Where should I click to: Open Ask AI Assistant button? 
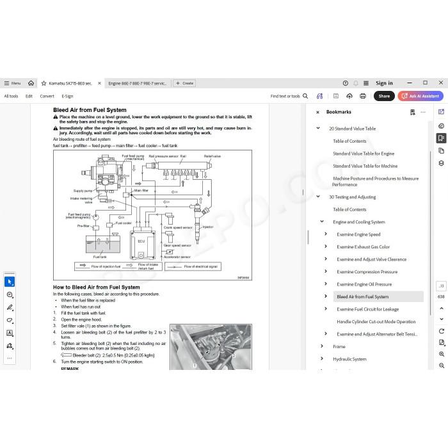[x=420, y=96]
